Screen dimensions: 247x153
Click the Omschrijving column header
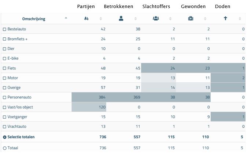click(x=33, y=19)
